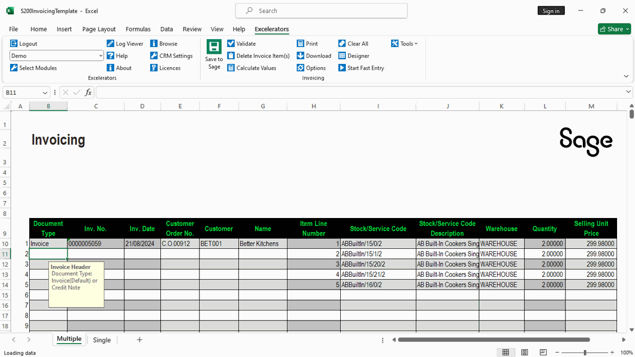Switch to the Home tab
The width and height of the screenshot is (635, 357).
(x=39, y=29)
